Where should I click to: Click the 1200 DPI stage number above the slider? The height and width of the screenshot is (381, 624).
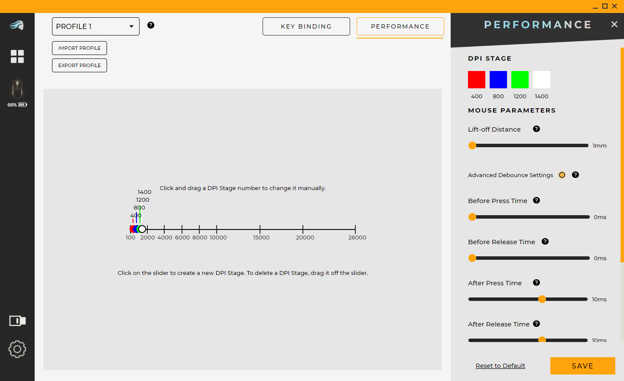click(143, 200)
